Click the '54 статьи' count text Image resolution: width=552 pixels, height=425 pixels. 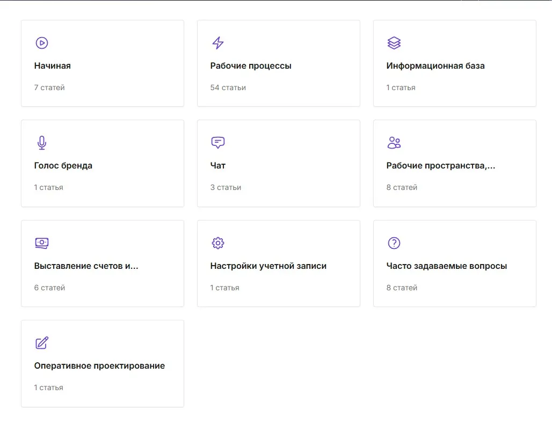(x=228, y=87)
